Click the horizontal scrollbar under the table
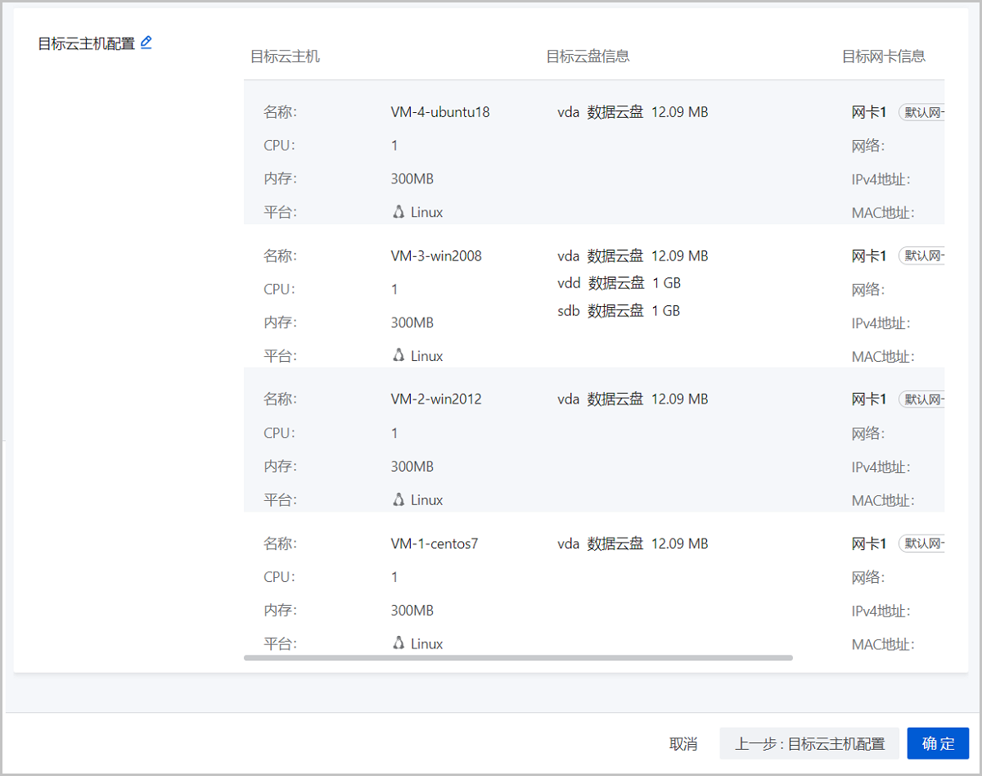This screenshot has height=776, width=982. (x=518, y=657)
